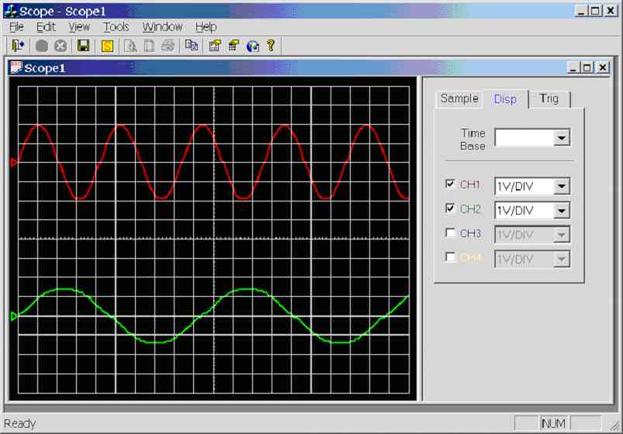Click the red CH1 trigger marker
This screenshot has height=434, width=623.
(x=13, y=162)
